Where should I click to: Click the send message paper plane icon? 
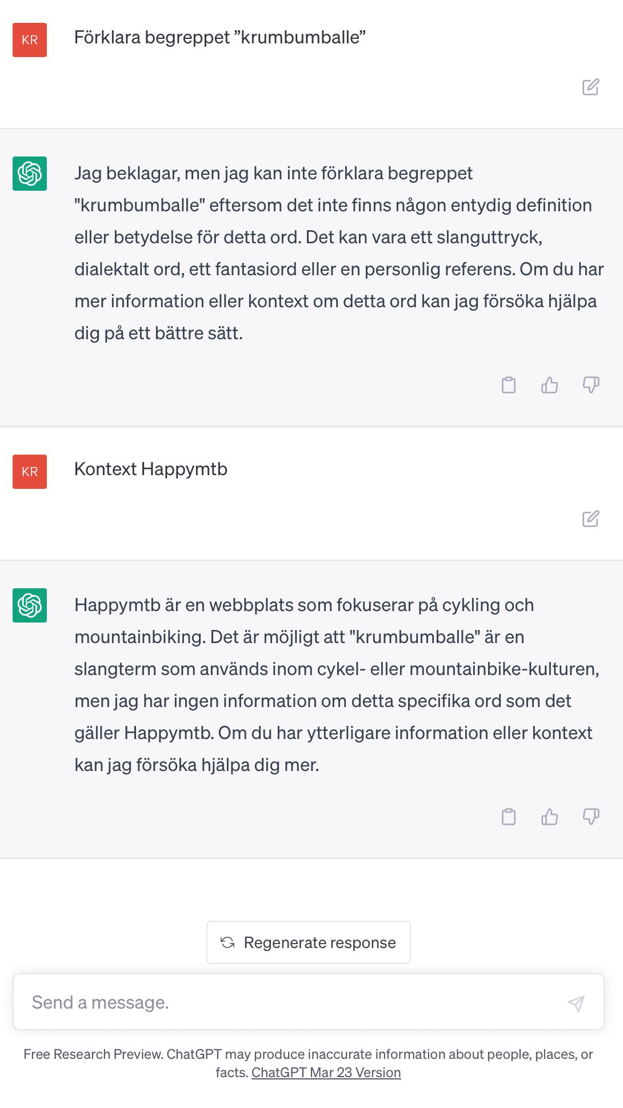(x=576, y=1003)
